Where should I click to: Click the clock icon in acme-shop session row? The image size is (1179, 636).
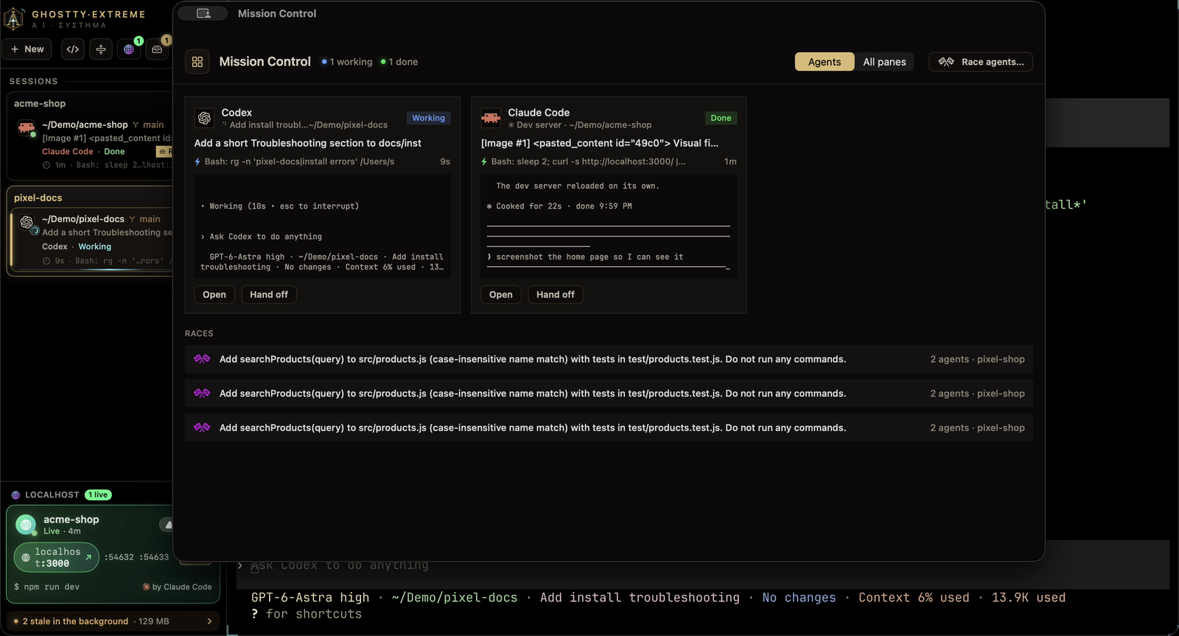pos(46,165)
